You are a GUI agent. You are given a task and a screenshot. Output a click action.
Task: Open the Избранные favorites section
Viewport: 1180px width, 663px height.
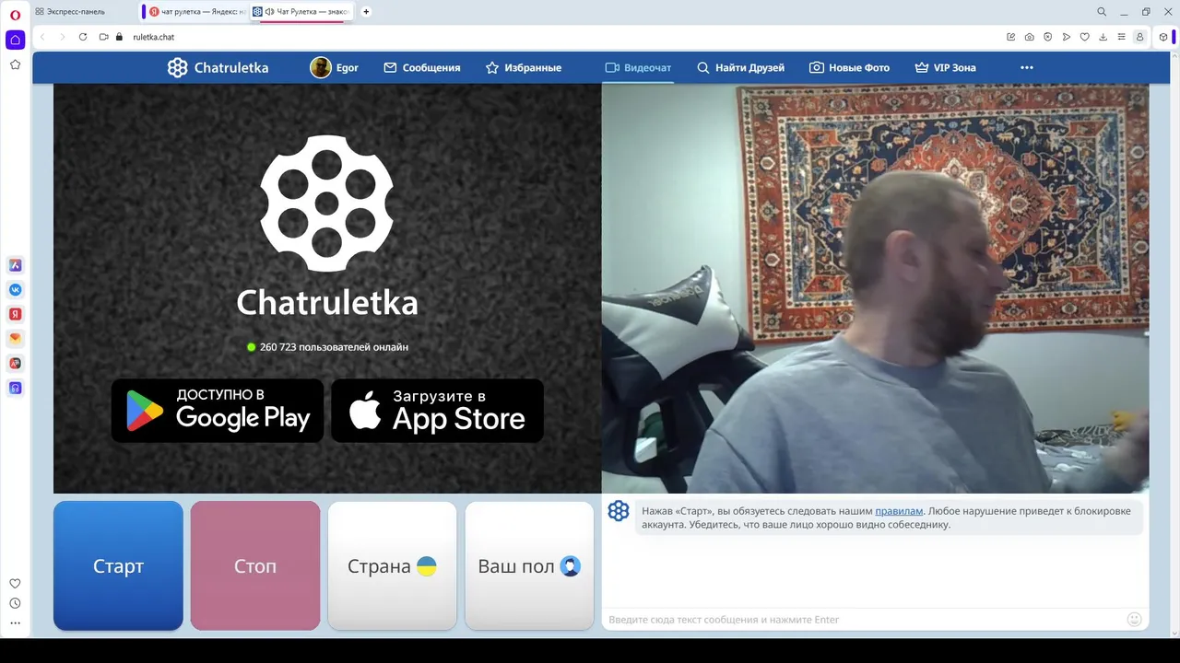tap(524, 67)
